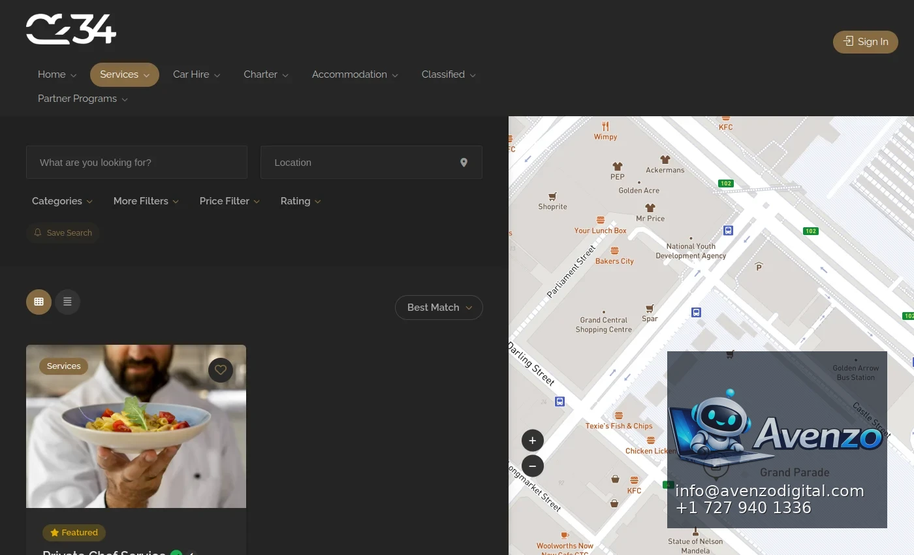Expand the Rating filter dropdown
The image size is (914, 555).
click(301, 201)
